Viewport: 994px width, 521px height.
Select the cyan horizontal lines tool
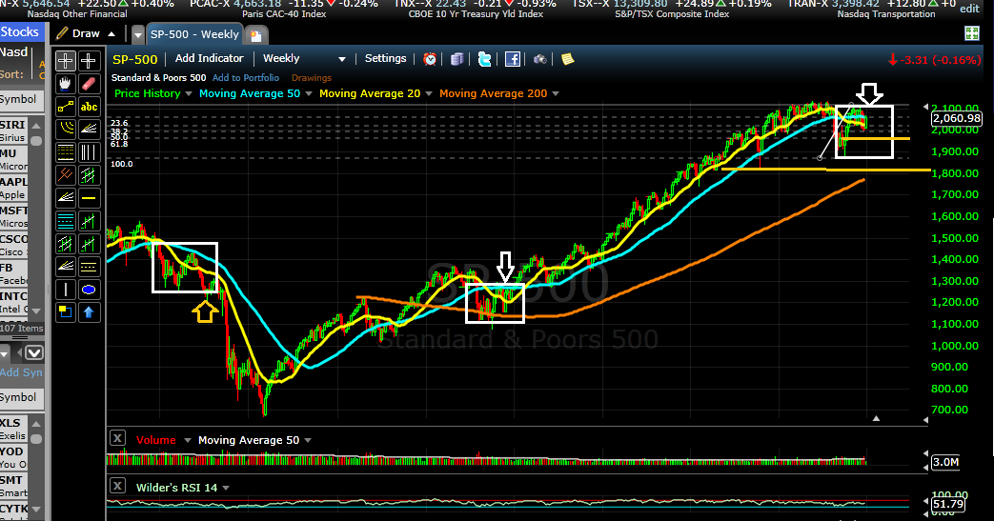tap(66, 221)
